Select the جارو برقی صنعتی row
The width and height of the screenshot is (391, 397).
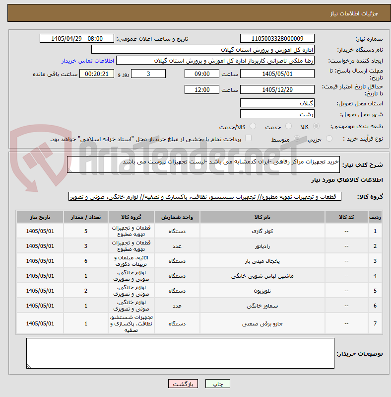point(199,323)
